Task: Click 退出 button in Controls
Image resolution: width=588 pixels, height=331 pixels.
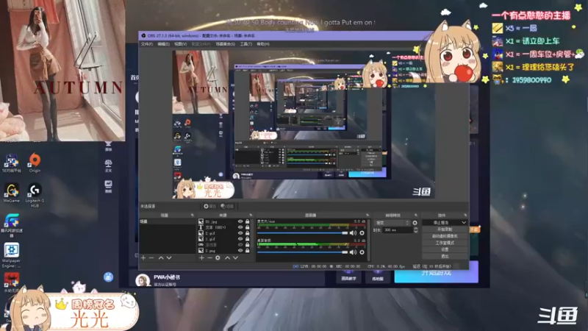Action: 445,256
